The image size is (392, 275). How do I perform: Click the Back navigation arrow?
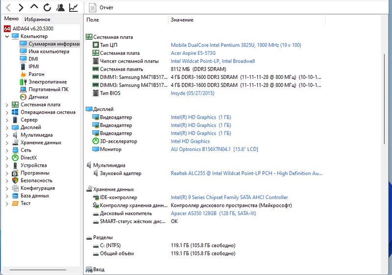click(8, 7)
